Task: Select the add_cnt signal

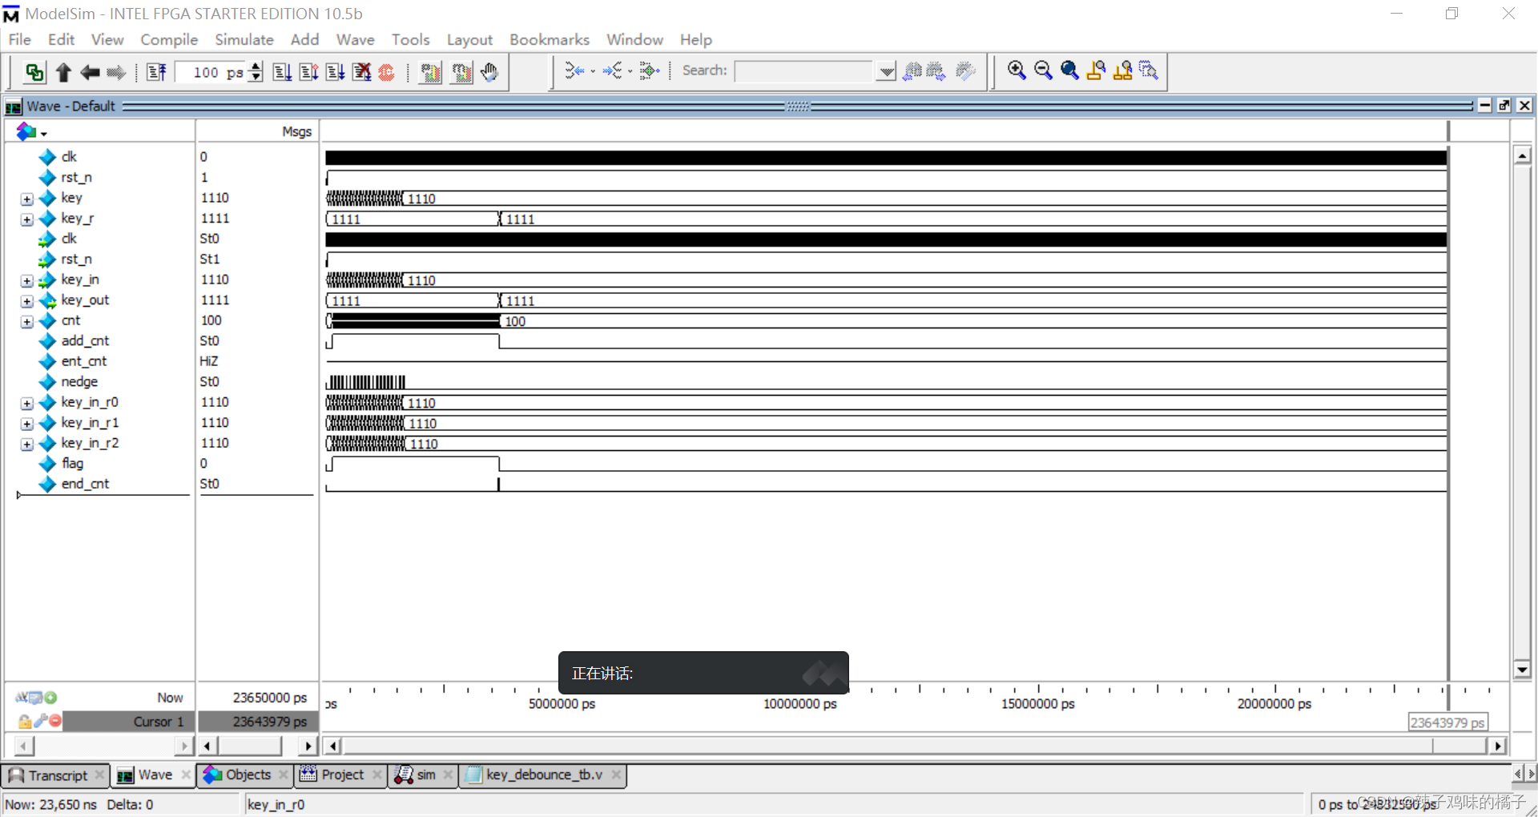Action: click(x=85, y=341)
